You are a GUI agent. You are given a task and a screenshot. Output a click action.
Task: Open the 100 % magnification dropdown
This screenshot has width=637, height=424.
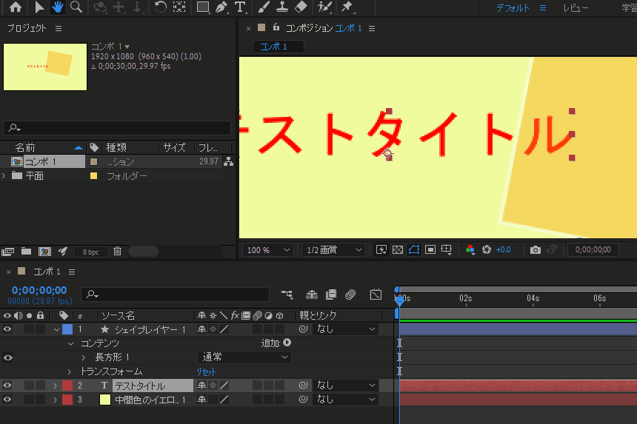point(268,250)
